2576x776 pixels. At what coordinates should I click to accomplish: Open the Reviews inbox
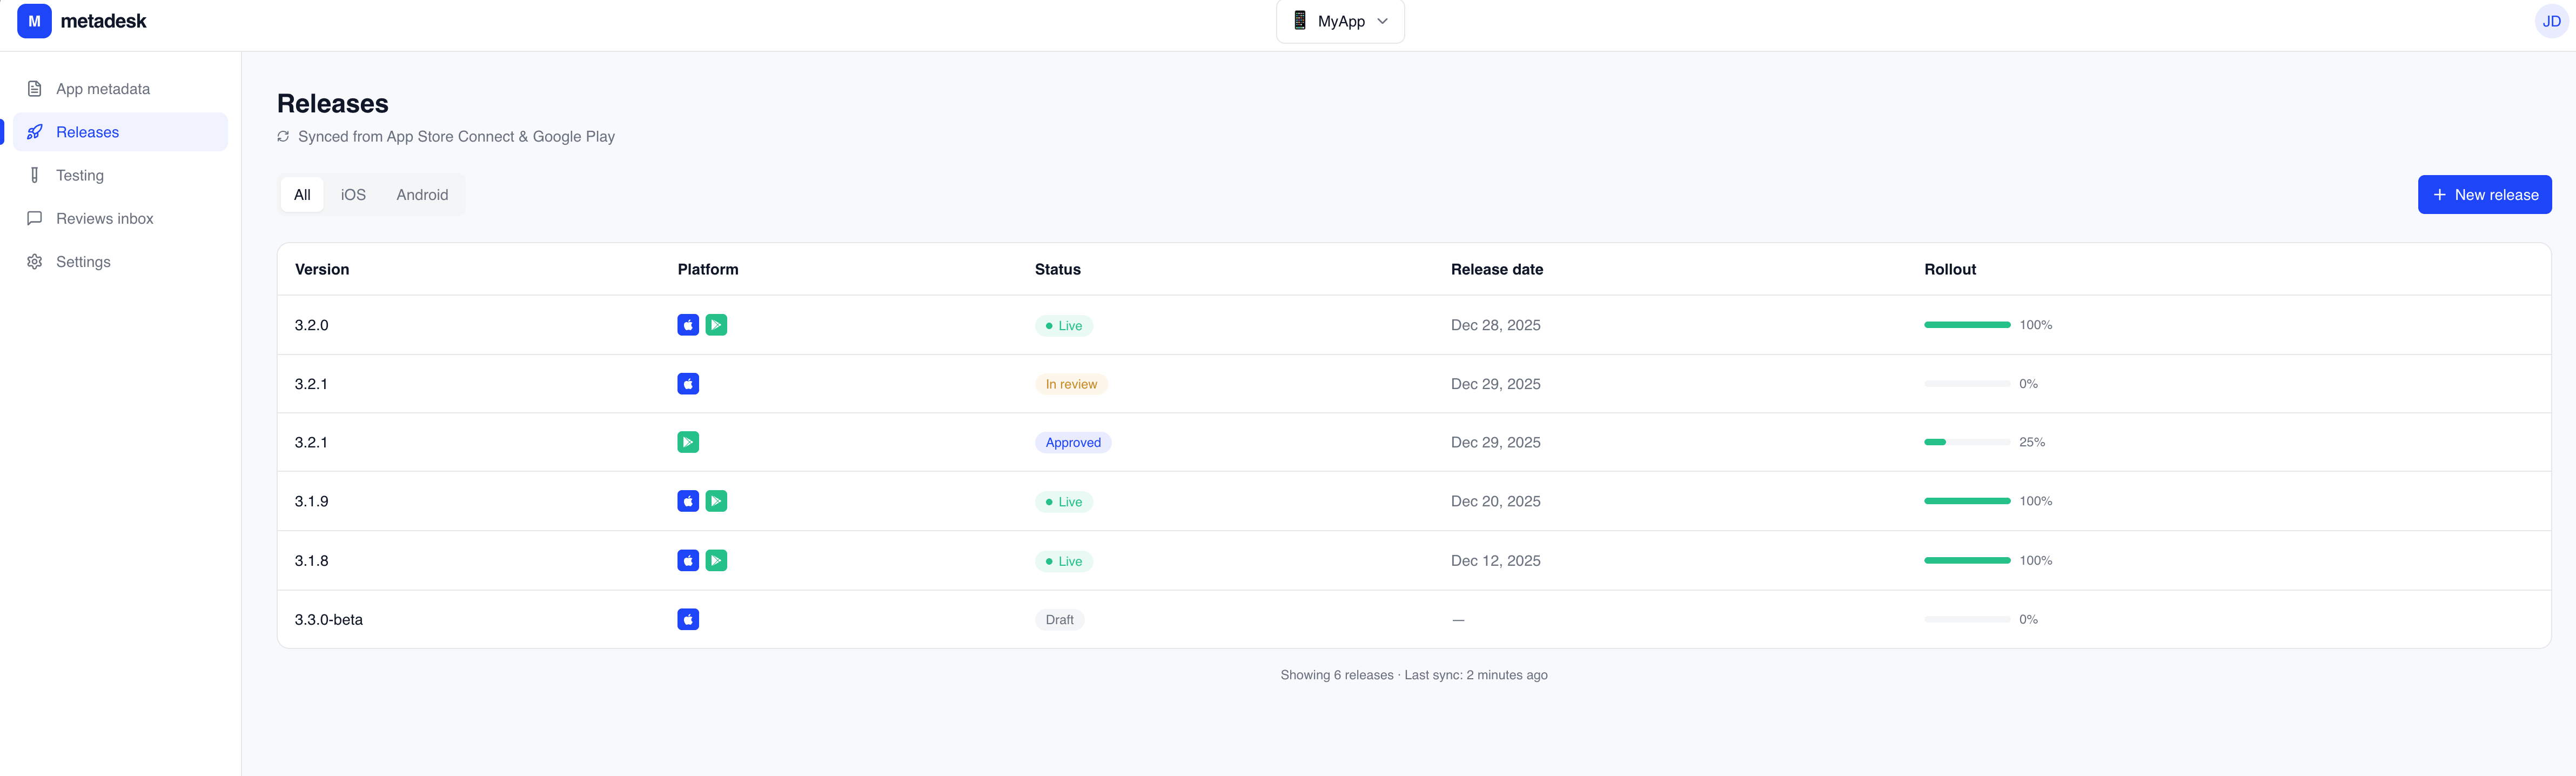pyautogui.click(x=104, y=218)
